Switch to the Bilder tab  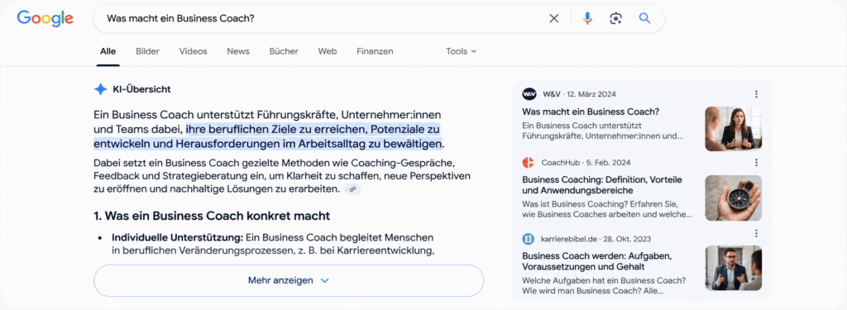click(147, 51)
